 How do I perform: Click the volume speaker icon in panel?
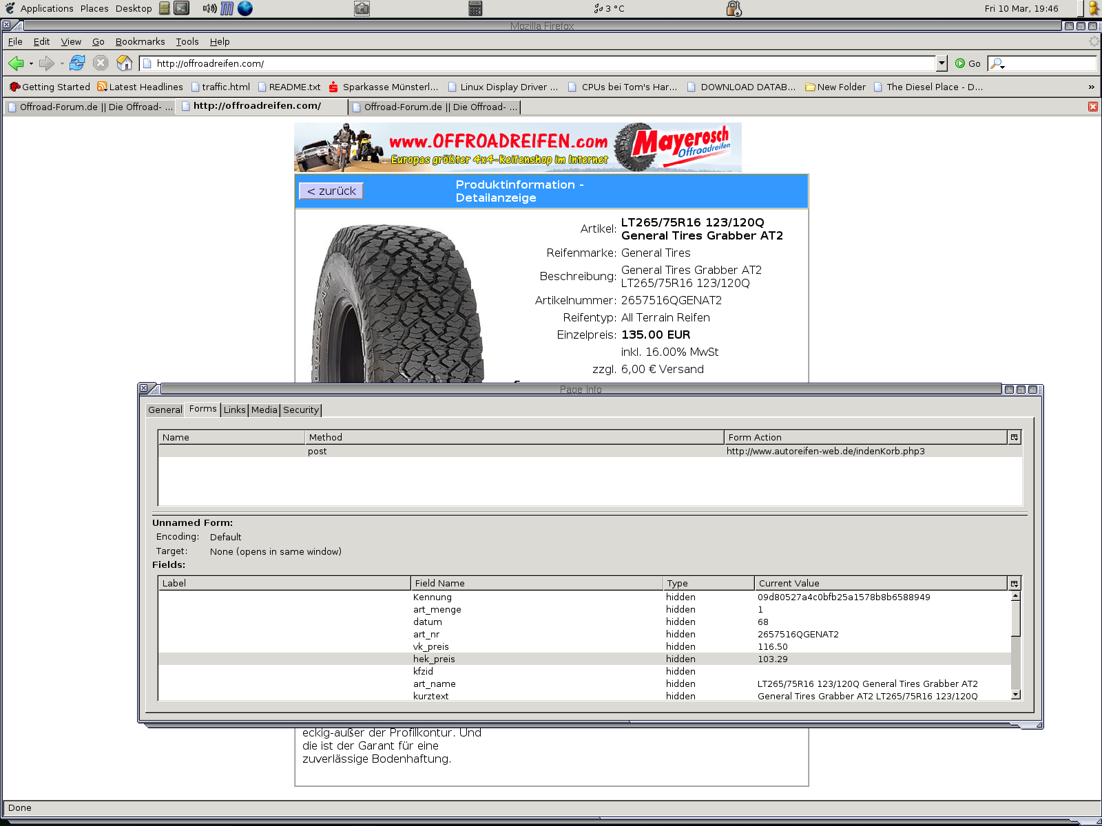[209, 8]
